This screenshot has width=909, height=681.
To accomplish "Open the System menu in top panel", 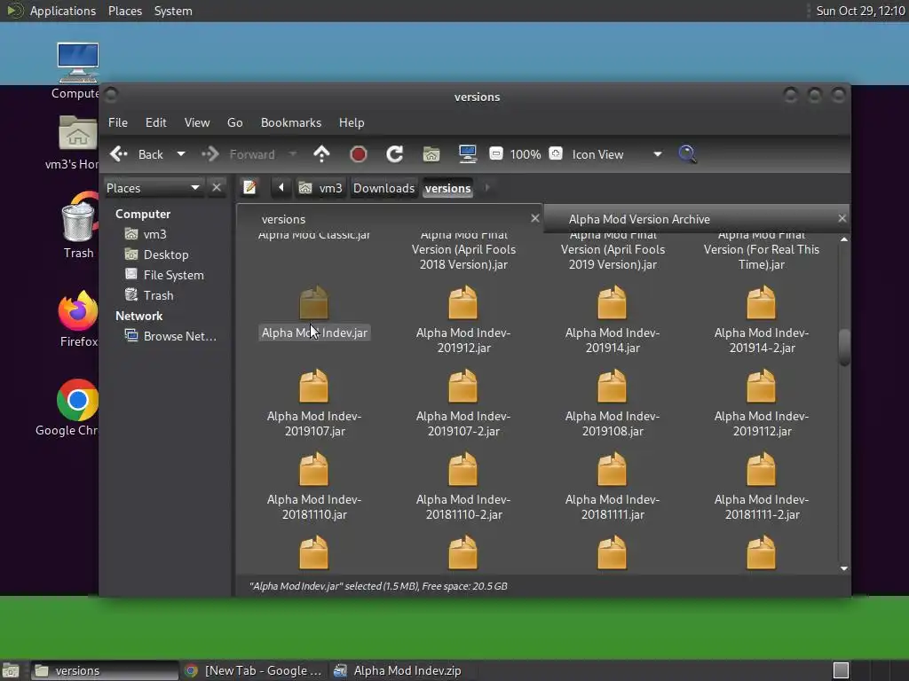I will [x=173, y=11].
